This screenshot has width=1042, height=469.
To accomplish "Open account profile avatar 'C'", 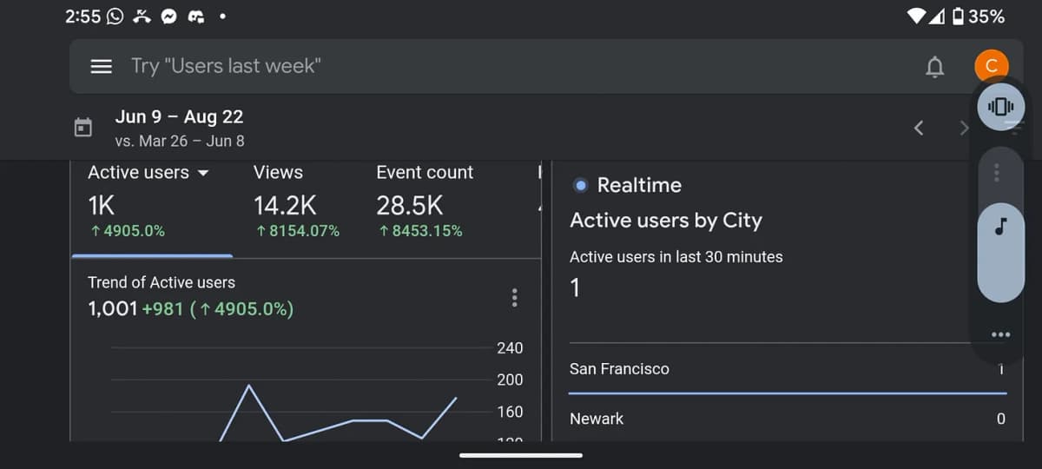I will [x=991, y=66].
